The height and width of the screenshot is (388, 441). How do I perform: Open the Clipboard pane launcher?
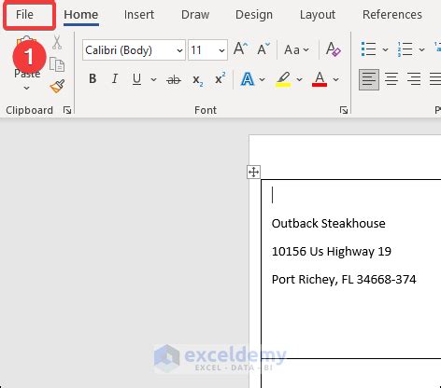pos(67,110)
